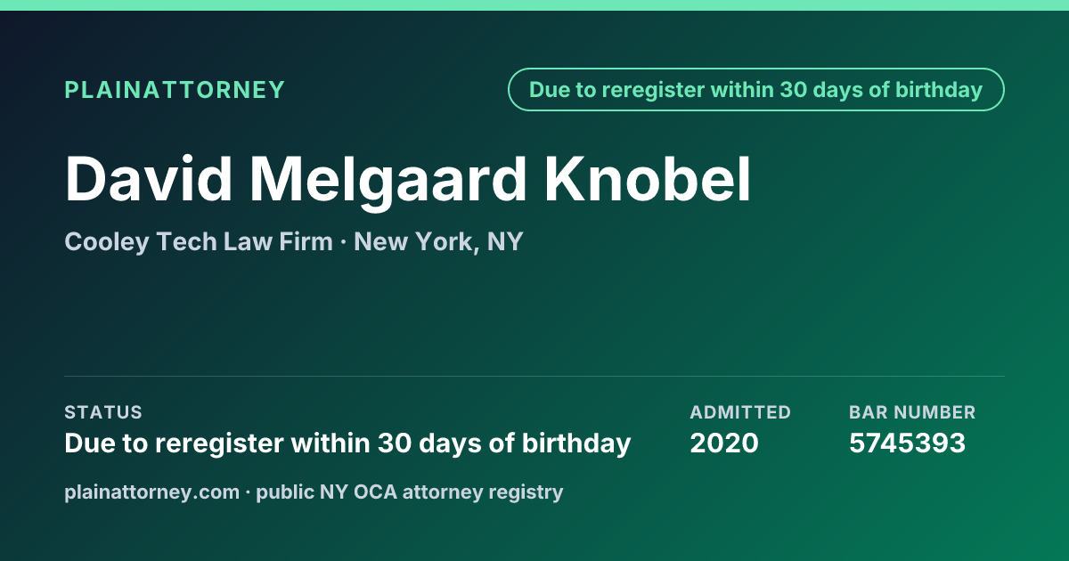
Task: Click the horizontal divider line above status
Action: [534, 376]
